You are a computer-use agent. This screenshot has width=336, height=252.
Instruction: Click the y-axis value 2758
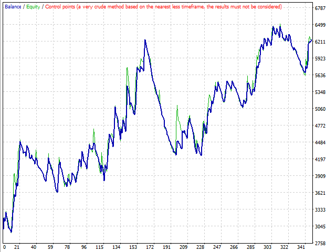point(320,243)
